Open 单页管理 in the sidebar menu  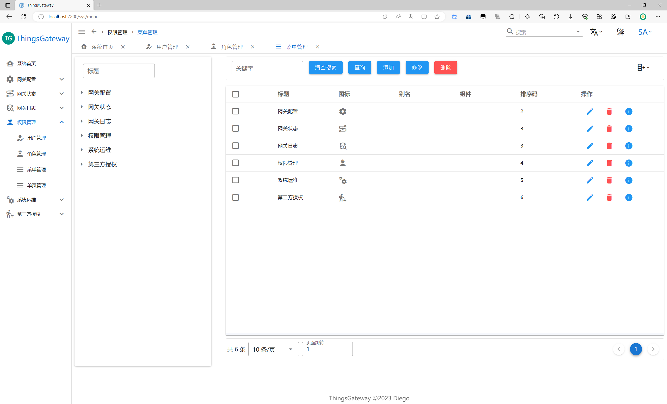36,185
